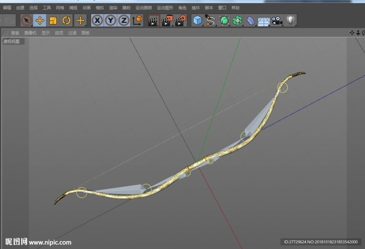The width and height of the screenshot is (365, 249).
Task: Switch the coordinate system cube icon
Action: click(137, 20)
